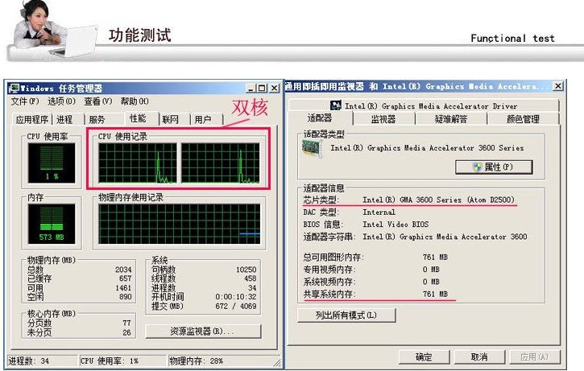Screen dimensions: 584x371
Task: Click the 共享系统内存 value 761 MB
Action: [435, 294]
